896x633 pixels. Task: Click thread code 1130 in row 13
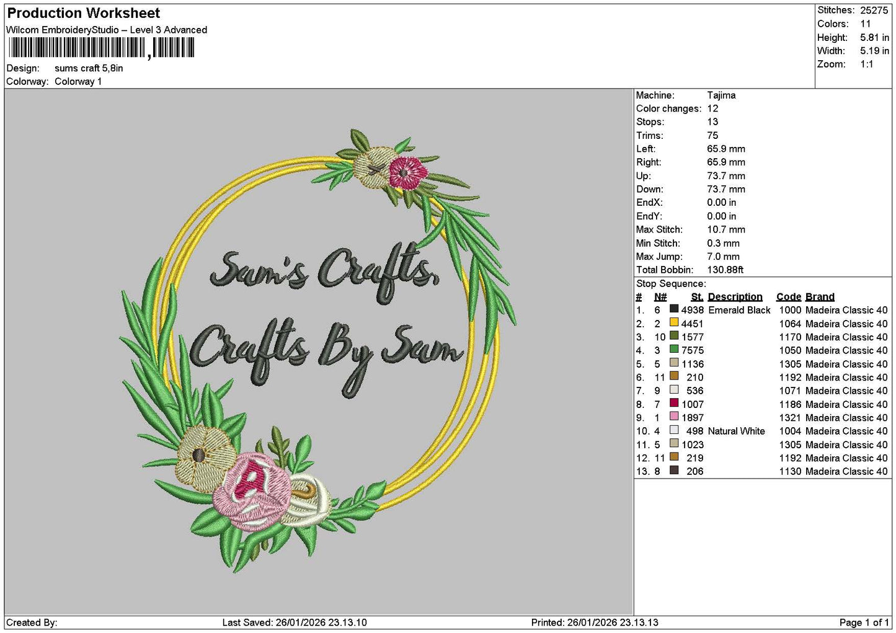tap(790, 471)
